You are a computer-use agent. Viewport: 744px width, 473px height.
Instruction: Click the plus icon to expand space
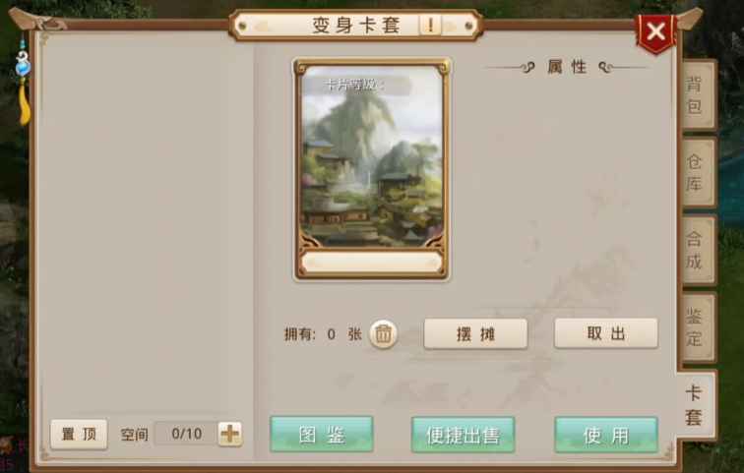(x=230, y=434)
